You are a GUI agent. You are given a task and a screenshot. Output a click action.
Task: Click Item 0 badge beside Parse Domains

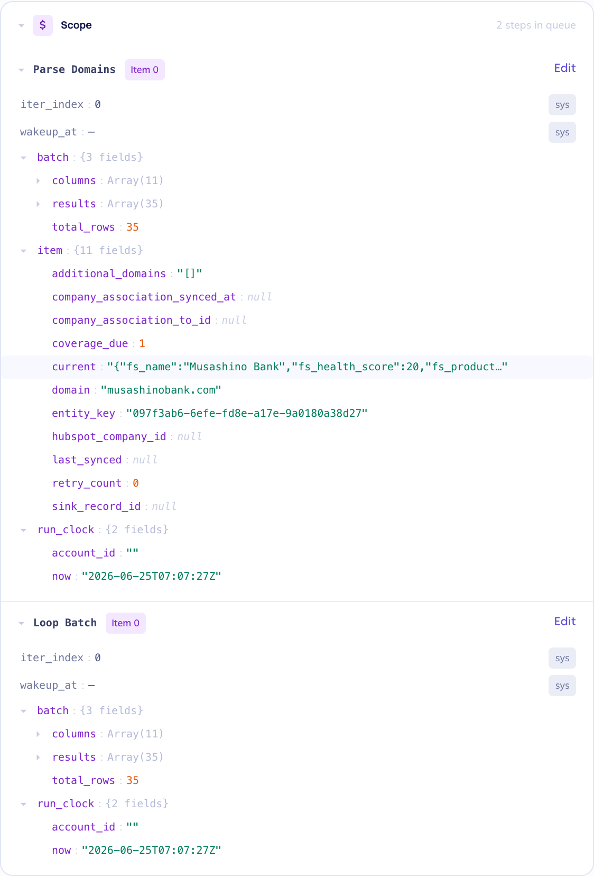coord(145,70)
